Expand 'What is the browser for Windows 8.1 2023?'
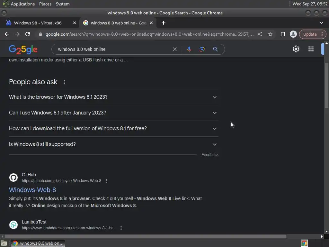This screenshot has height=247, width=329. (x=113, y=97)
